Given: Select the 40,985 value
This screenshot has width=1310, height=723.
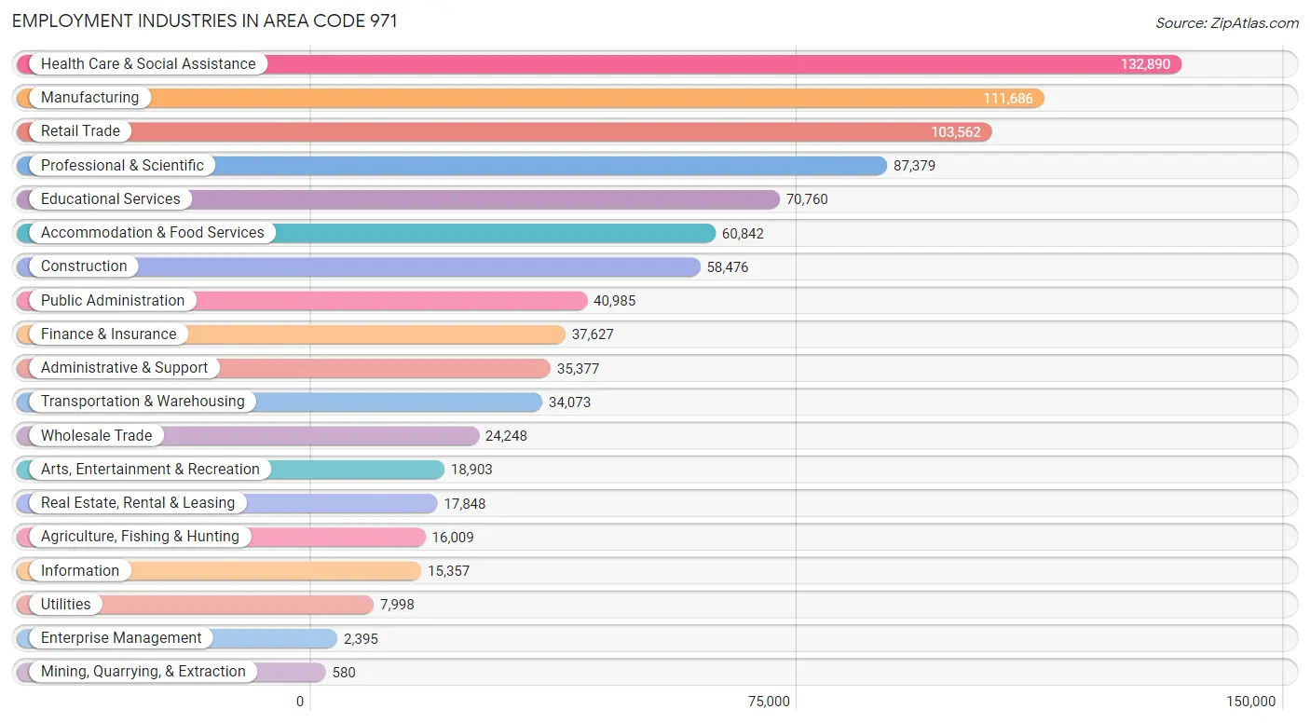Looking at the screenshot, I should pos(615,301).
